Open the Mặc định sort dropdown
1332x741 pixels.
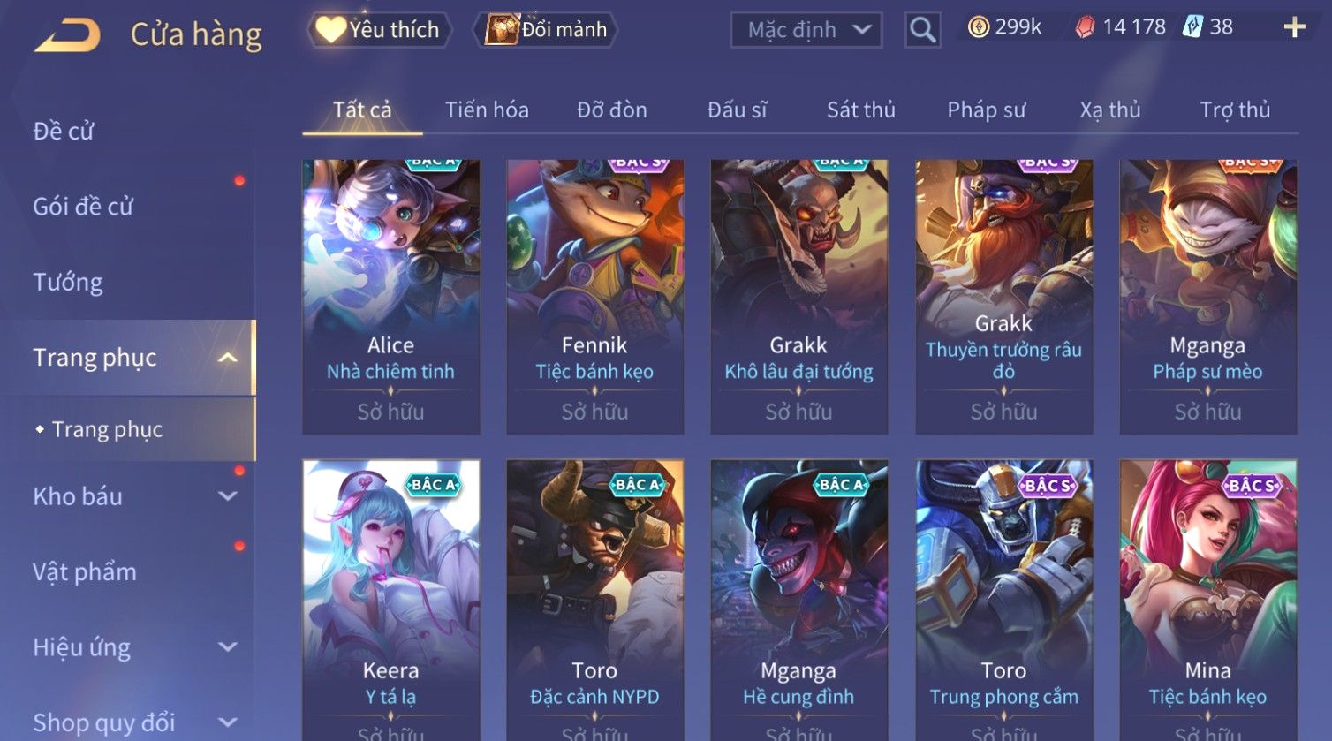click(x=806, y=30)
